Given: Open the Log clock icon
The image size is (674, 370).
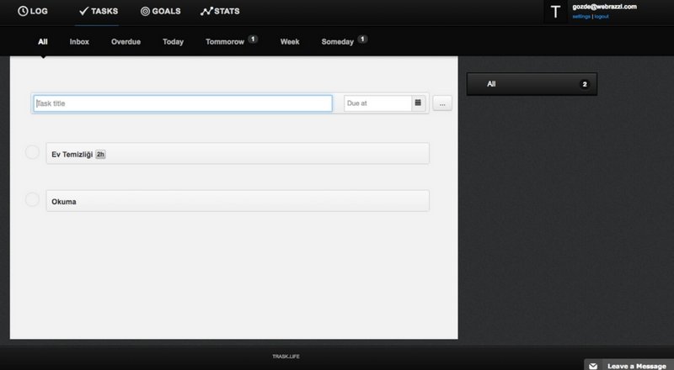Looking at the screenshot, I should coord(24,12).
